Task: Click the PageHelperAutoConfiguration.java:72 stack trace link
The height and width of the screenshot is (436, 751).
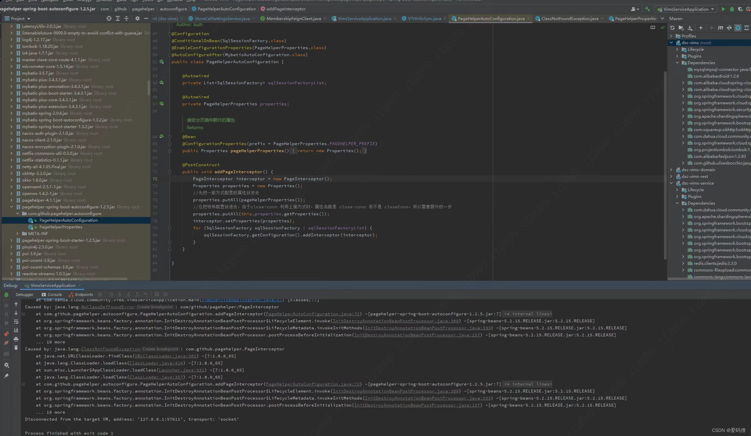Action: [x=312, y=314]
